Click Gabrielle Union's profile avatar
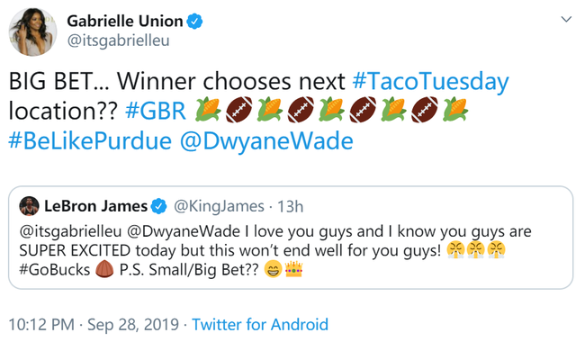585x342 pixels. coord(32,31)
